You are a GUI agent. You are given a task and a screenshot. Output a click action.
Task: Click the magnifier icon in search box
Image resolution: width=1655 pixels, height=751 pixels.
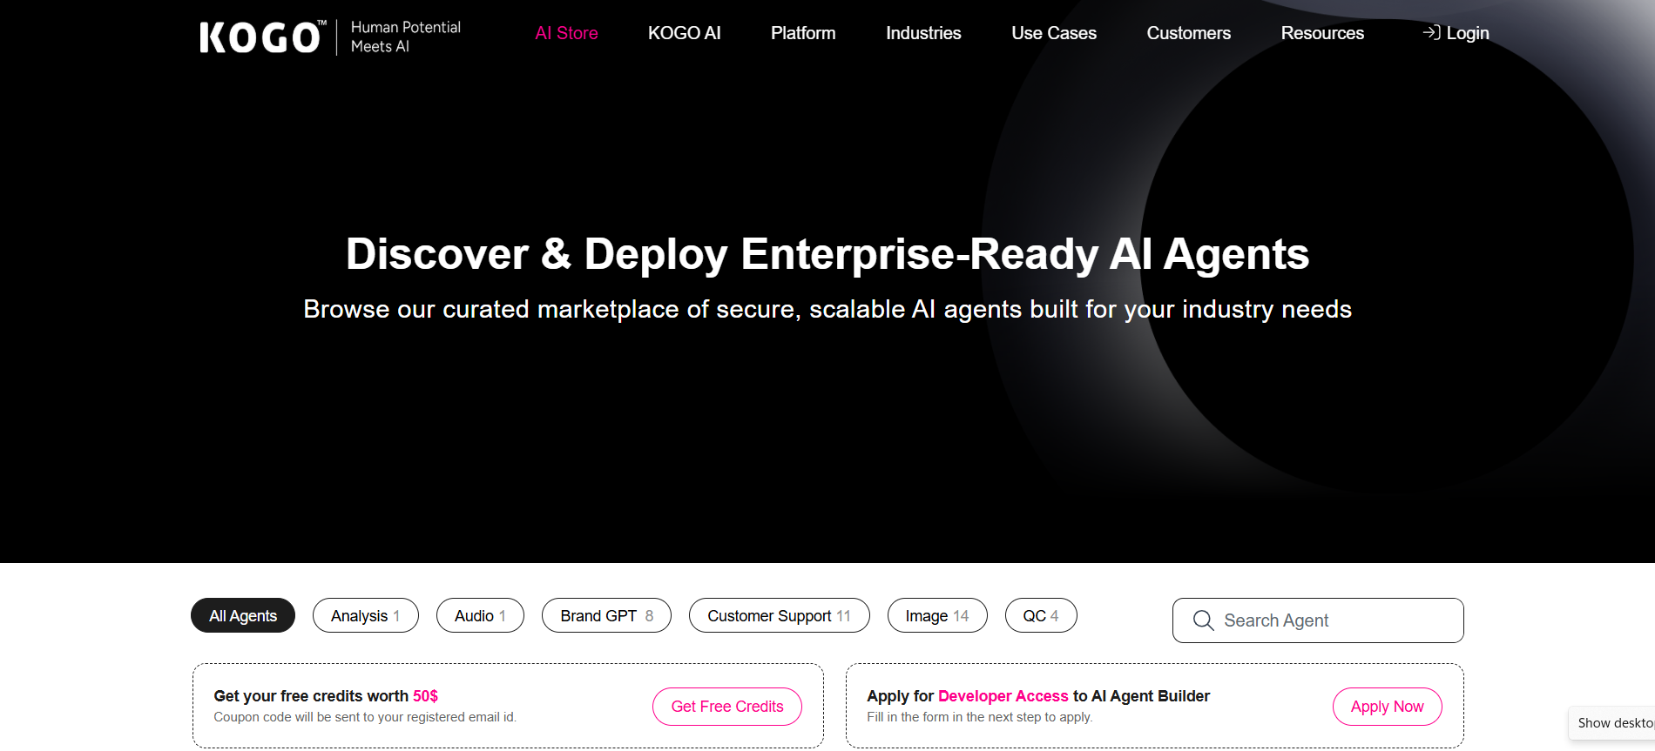click(1203, 620)
